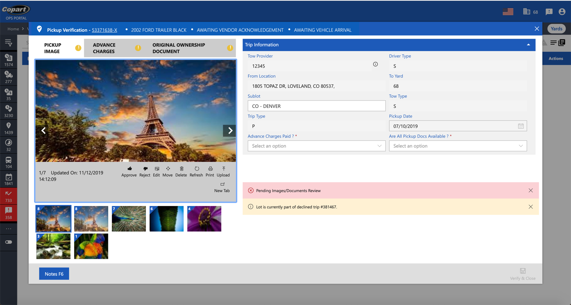Open sidebar location pin item 1439
This screenshot has width=571, height=305.
pos(9,128)
